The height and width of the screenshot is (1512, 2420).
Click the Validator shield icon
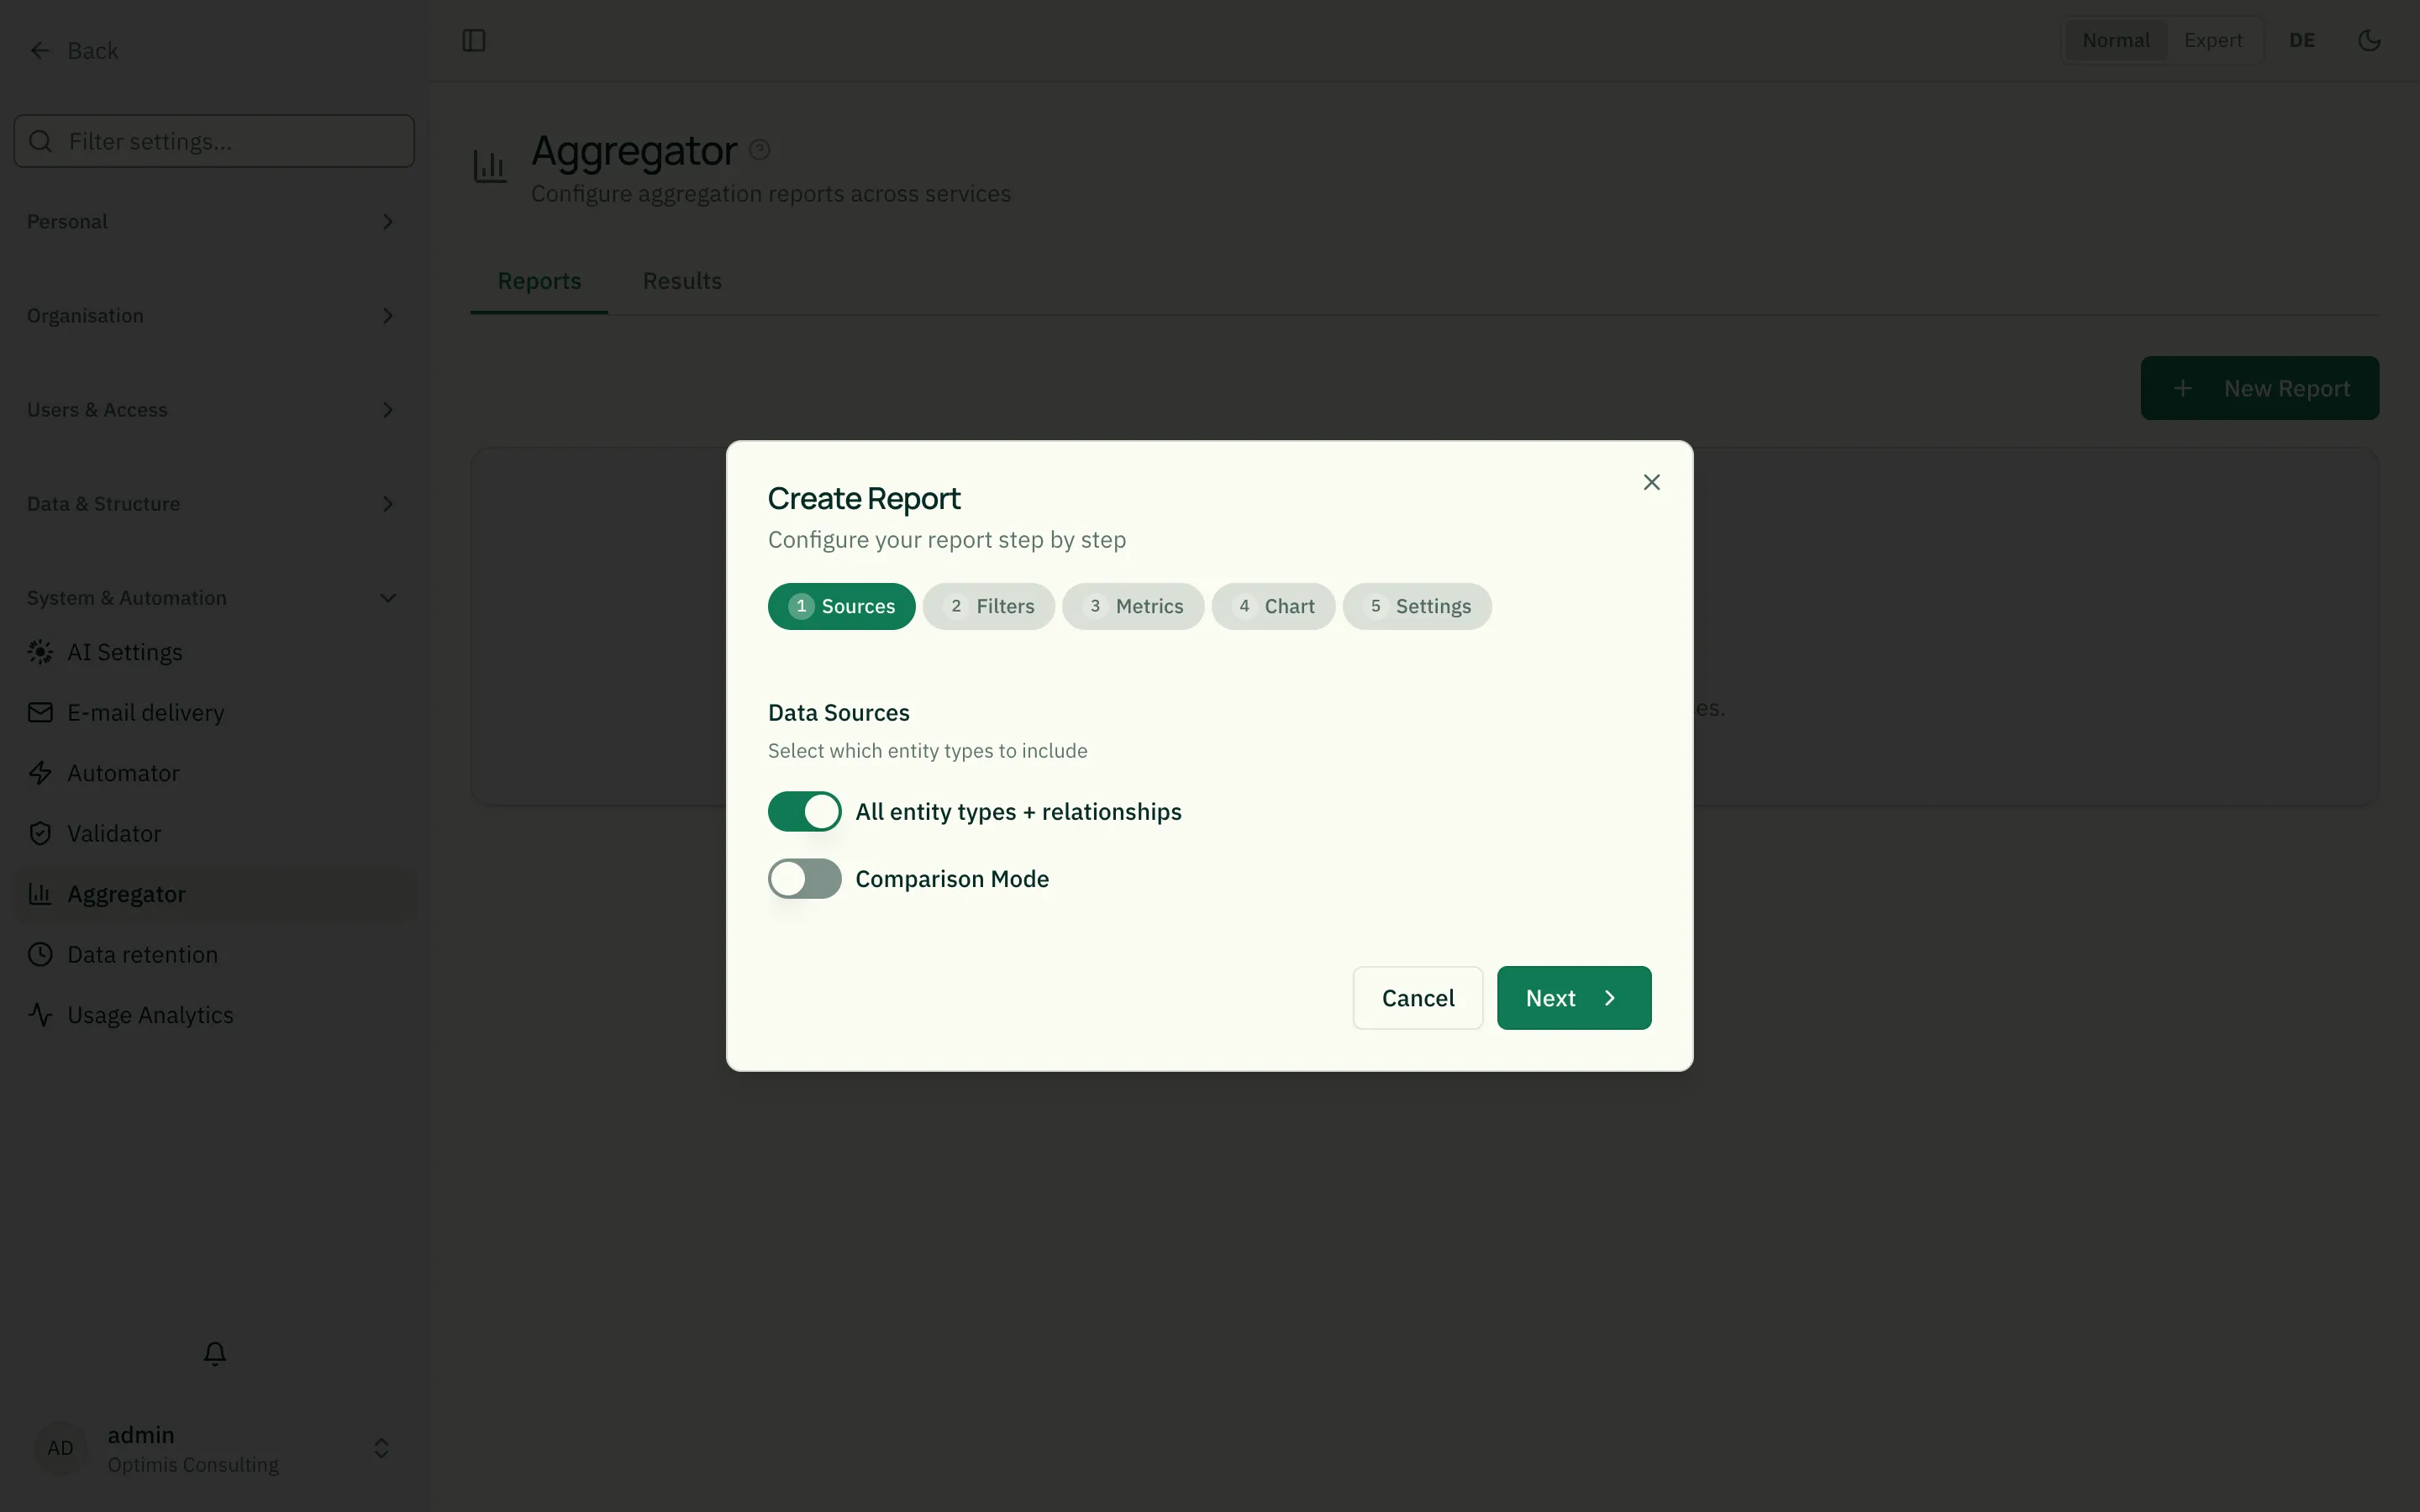(40, 833)
